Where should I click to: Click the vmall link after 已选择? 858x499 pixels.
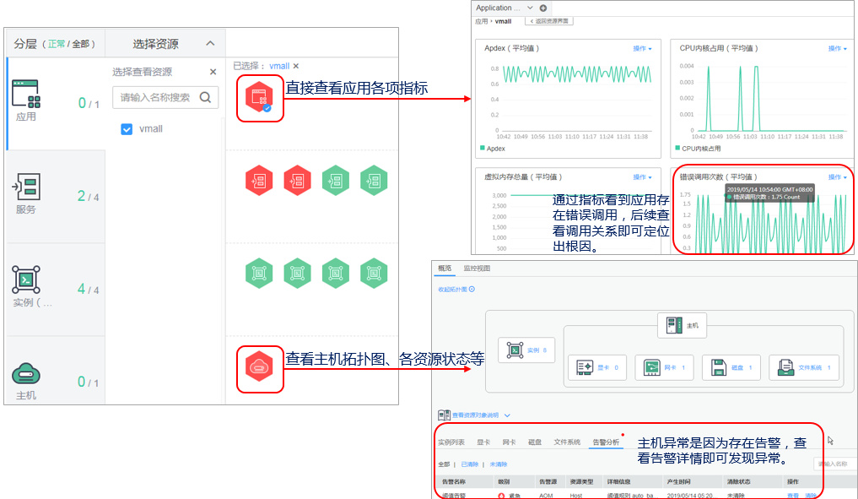click(x=279, y=66)
